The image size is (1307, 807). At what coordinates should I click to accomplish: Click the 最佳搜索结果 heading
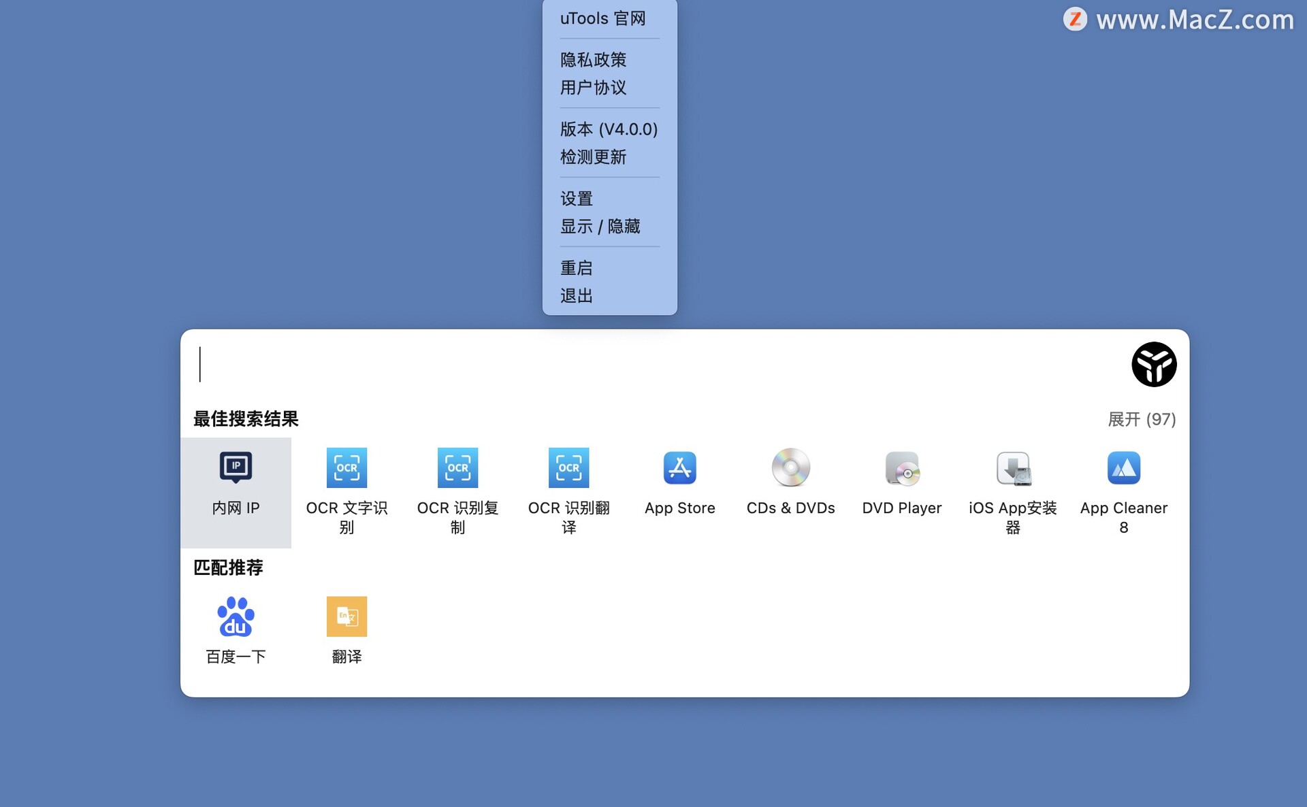[x=246, y=418]
